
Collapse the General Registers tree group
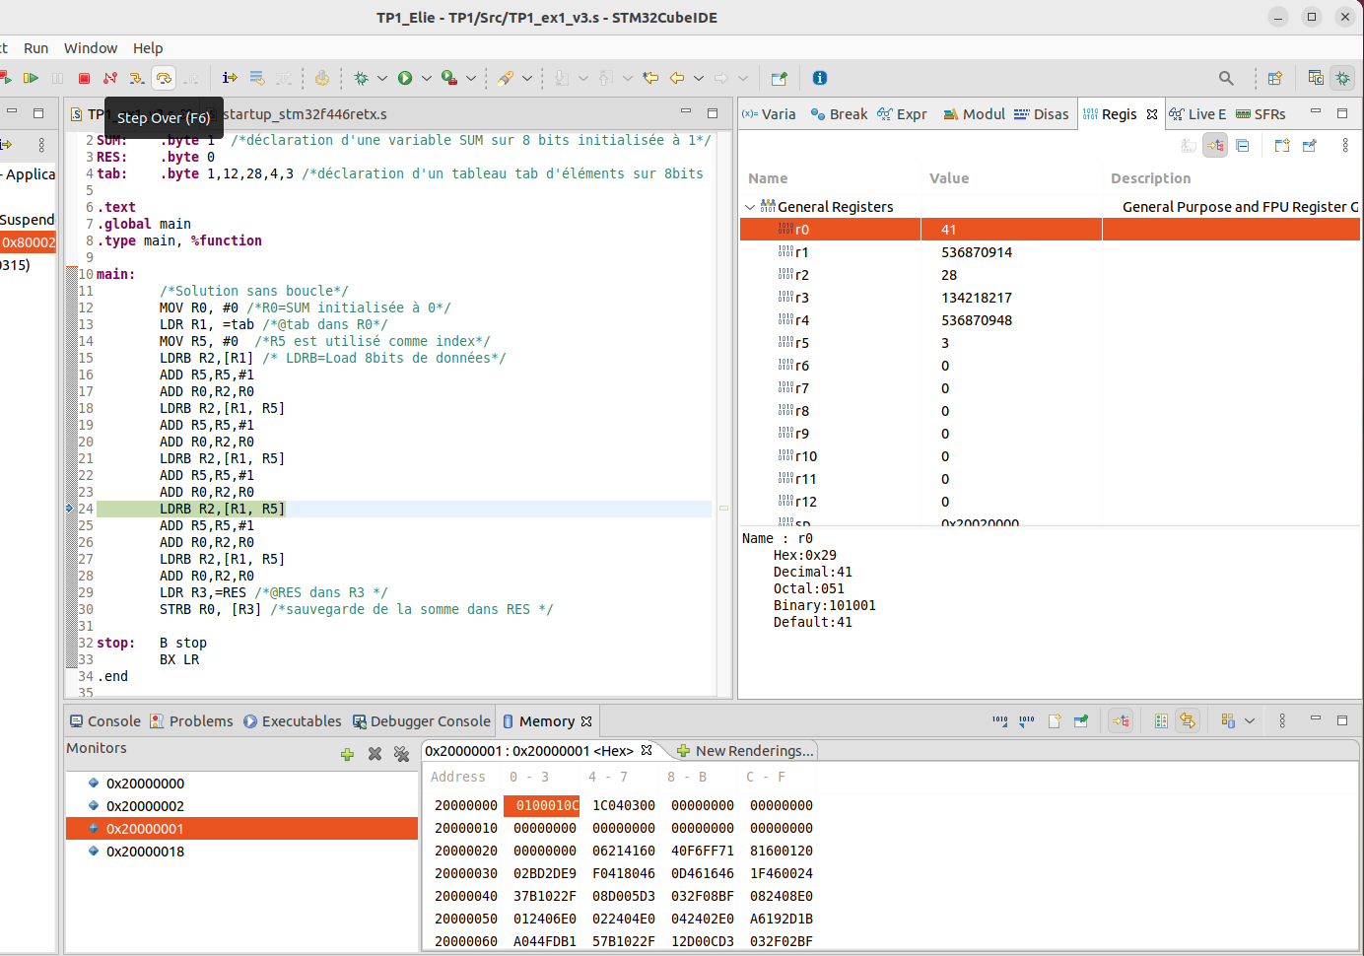750,207
